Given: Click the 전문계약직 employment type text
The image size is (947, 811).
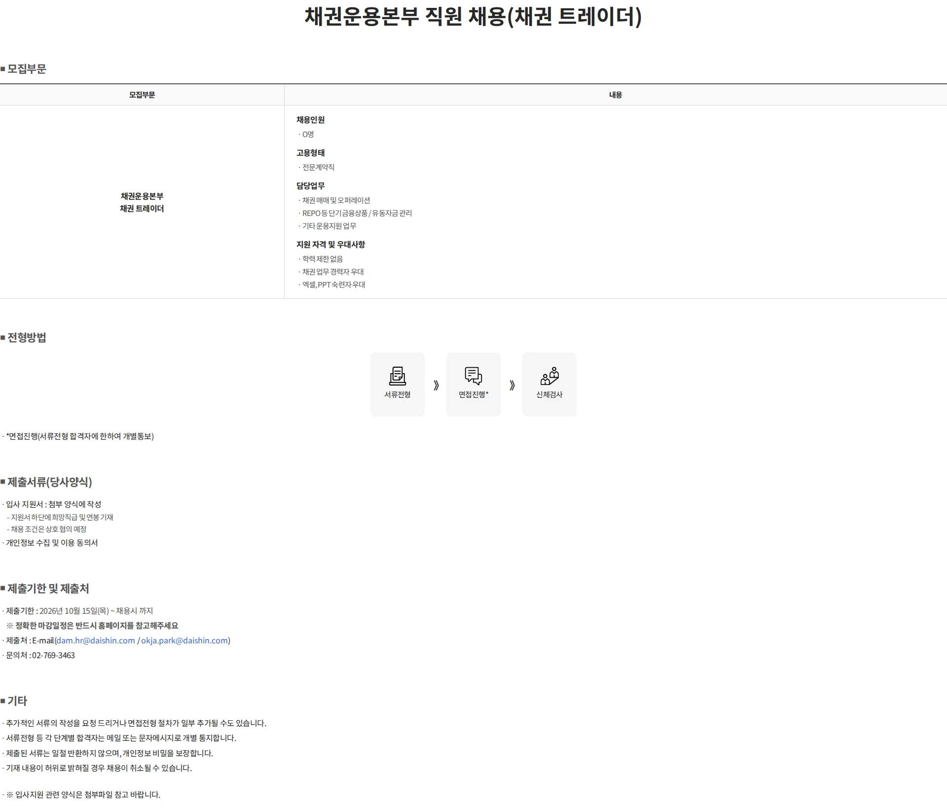Looking at the screenshot, I should pos(318,167).
